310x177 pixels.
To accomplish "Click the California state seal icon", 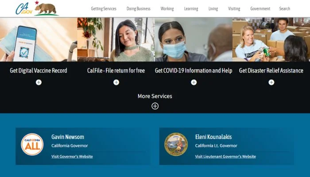I will pyautogui.click(x=176, y=144).
